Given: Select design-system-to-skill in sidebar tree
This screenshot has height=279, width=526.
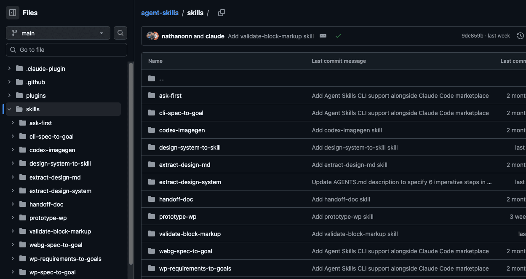Looking at the screenshot, I should (x=60, y=164).
